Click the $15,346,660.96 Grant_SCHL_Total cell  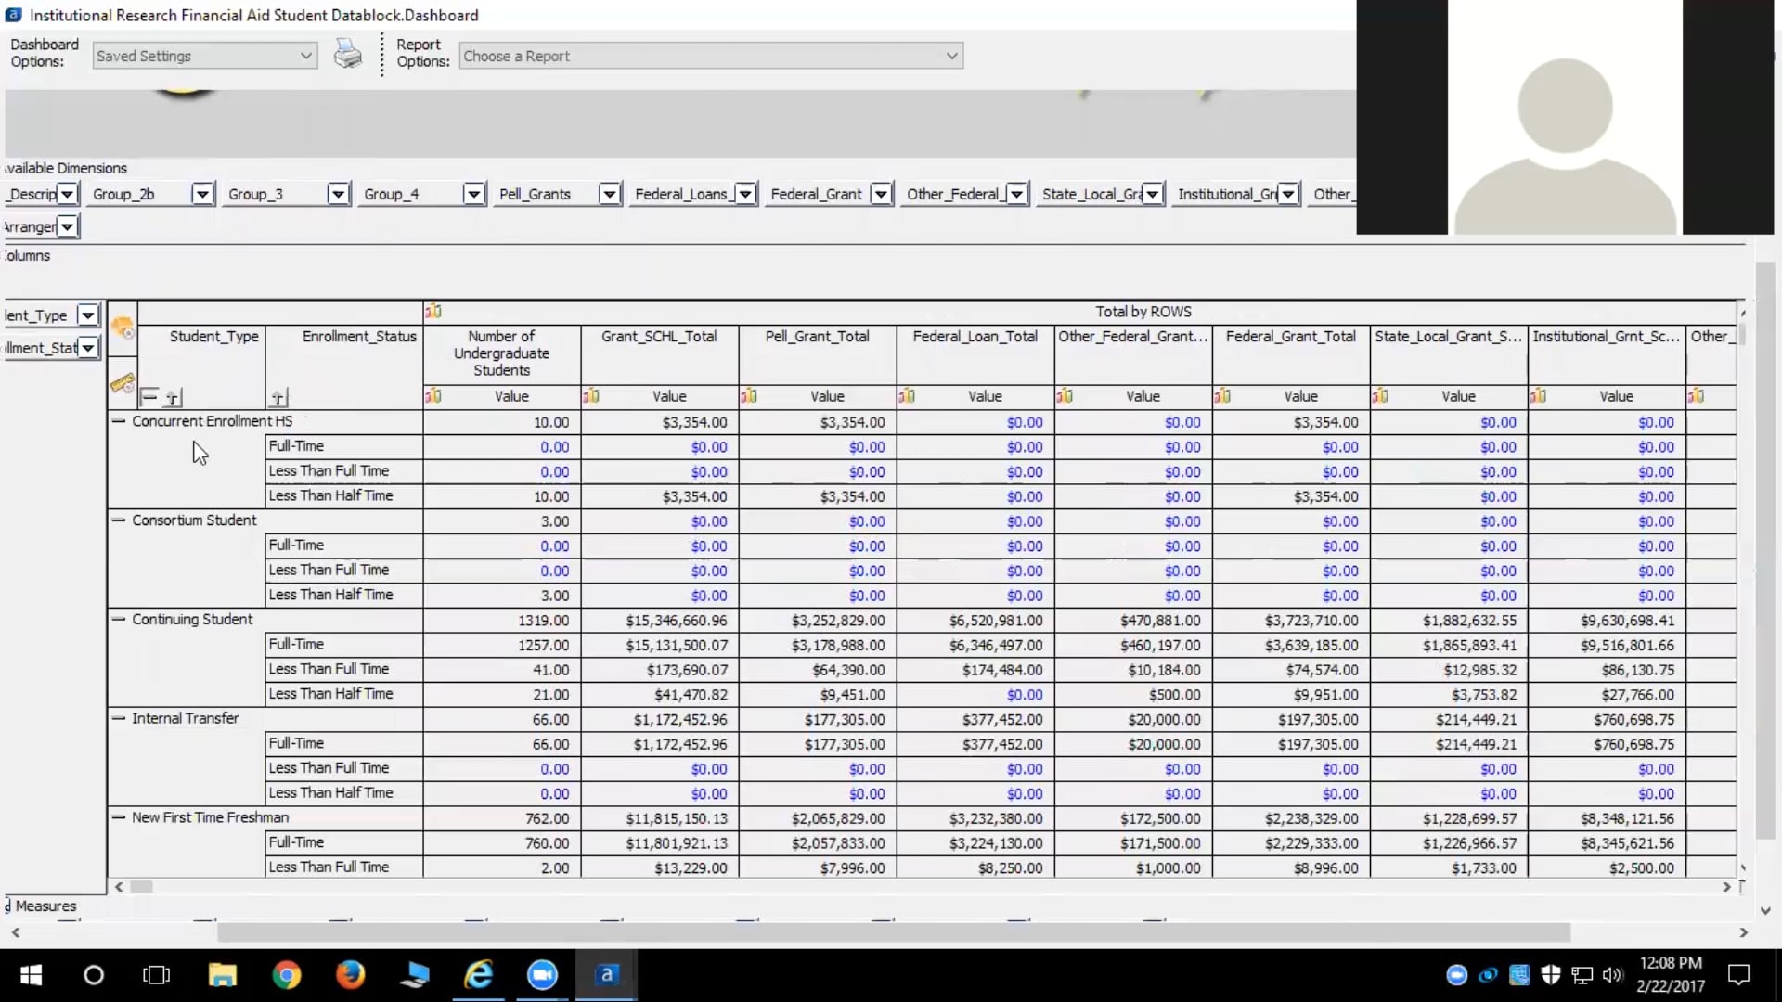coord(660,621)
